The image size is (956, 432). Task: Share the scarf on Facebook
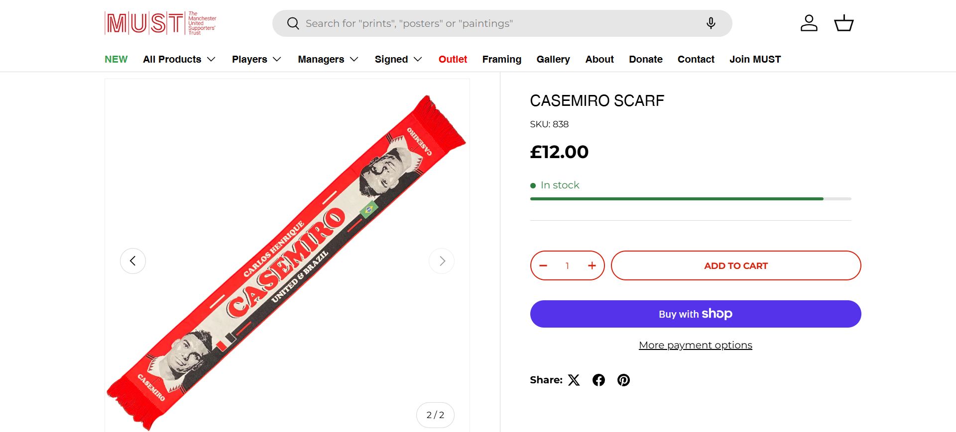(598, 380)
